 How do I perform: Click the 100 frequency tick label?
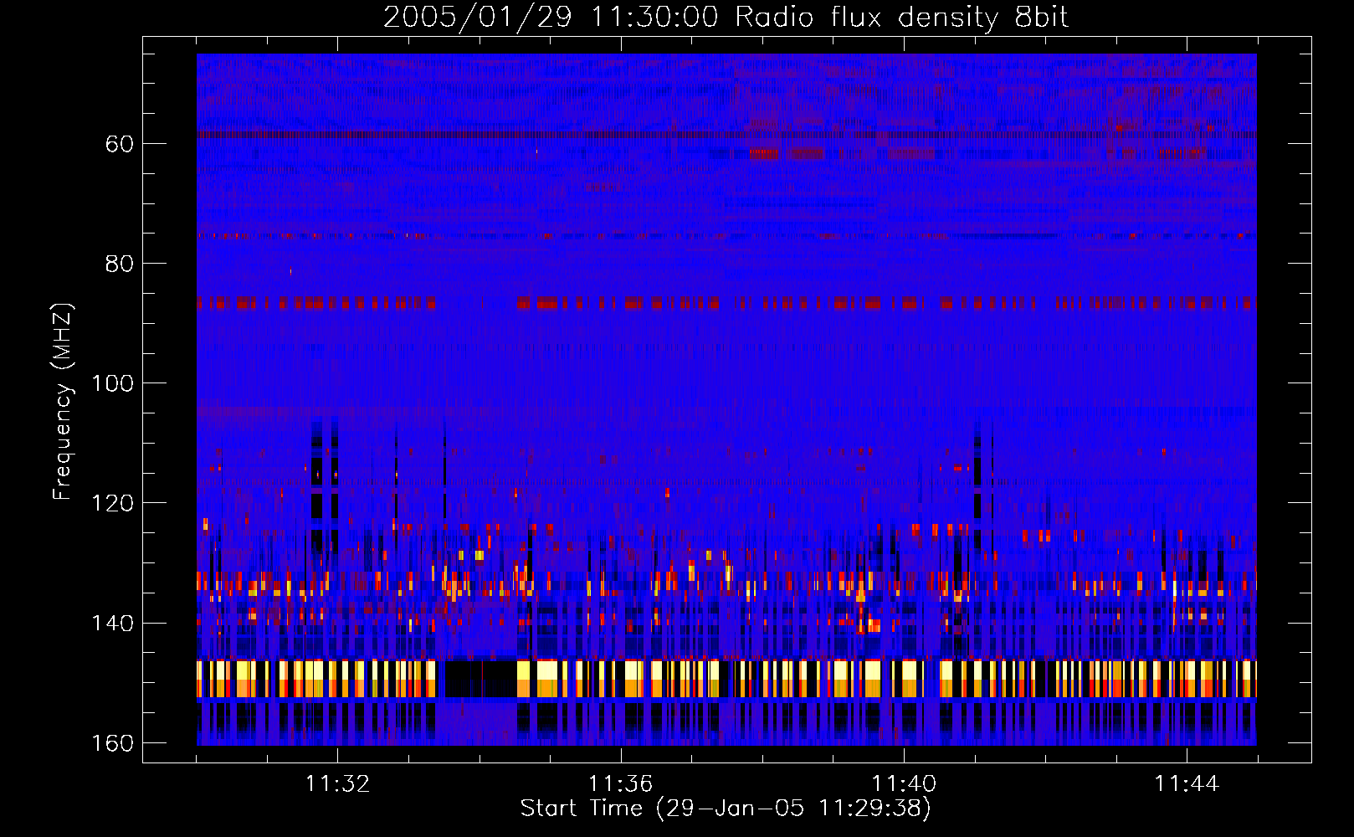[x=111, y=383]
